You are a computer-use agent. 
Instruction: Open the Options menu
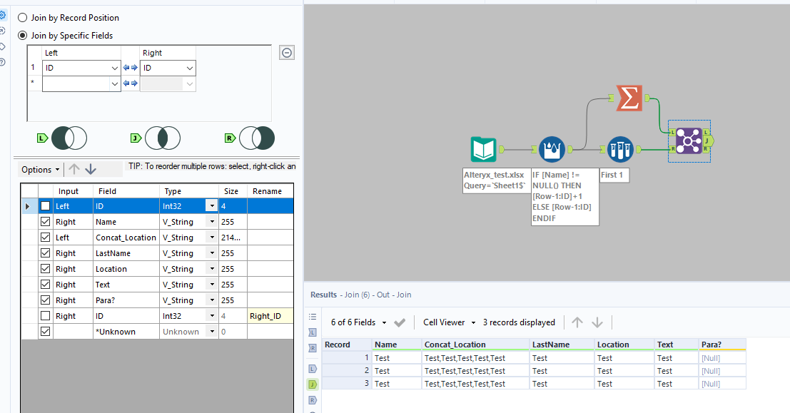click(x=41, y=170)
